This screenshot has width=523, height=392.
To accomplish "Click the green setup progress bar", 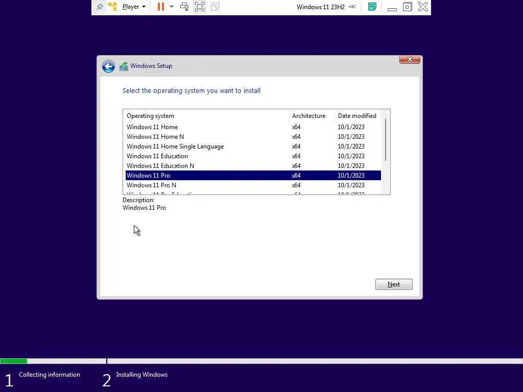I will (x=14, y=361).
